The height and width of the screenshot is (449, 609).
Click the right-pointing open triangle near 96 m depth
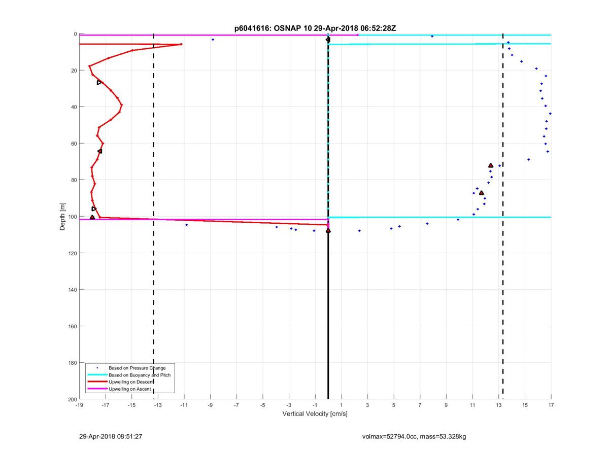[94, 209]
